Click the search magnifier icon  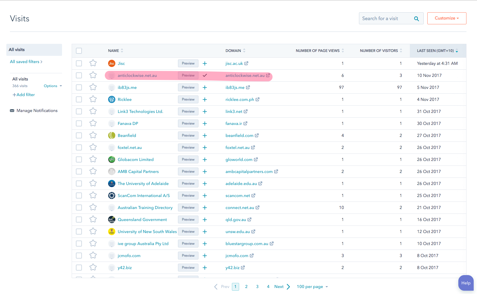[416, 19]
